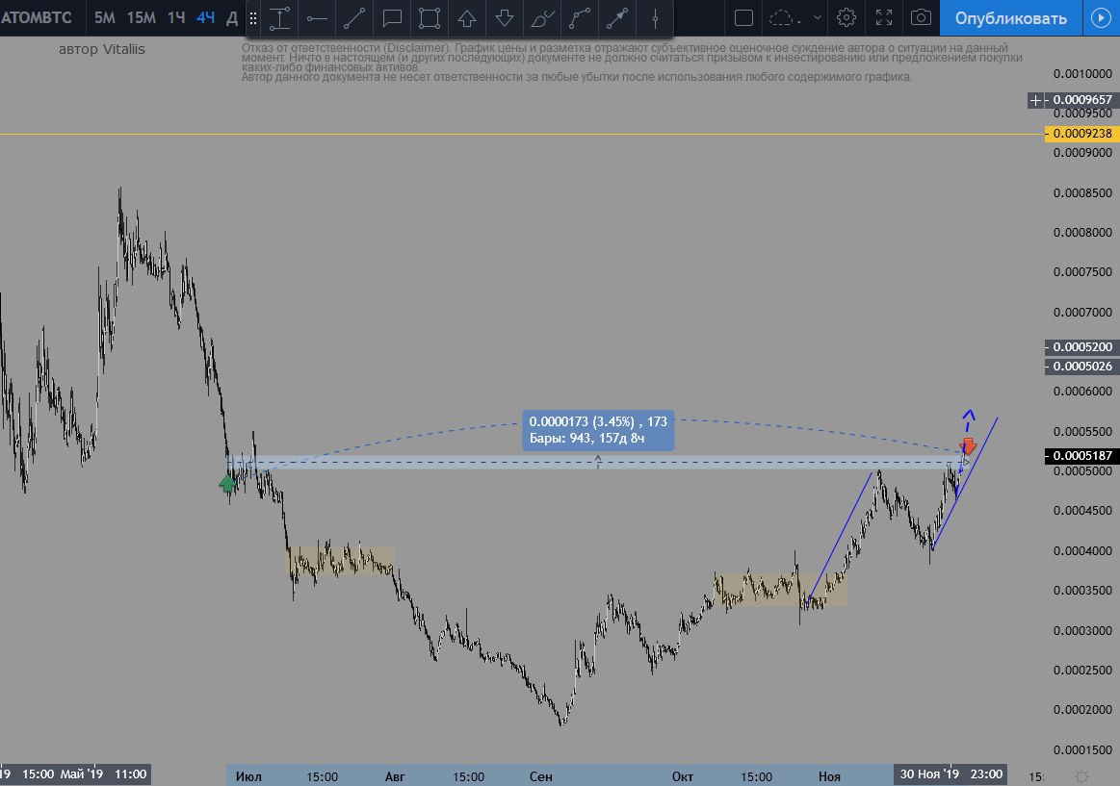The image size is (1120, 786).
Task: Click the Май '19 11:00 date label
Action: tap(104, 773)
